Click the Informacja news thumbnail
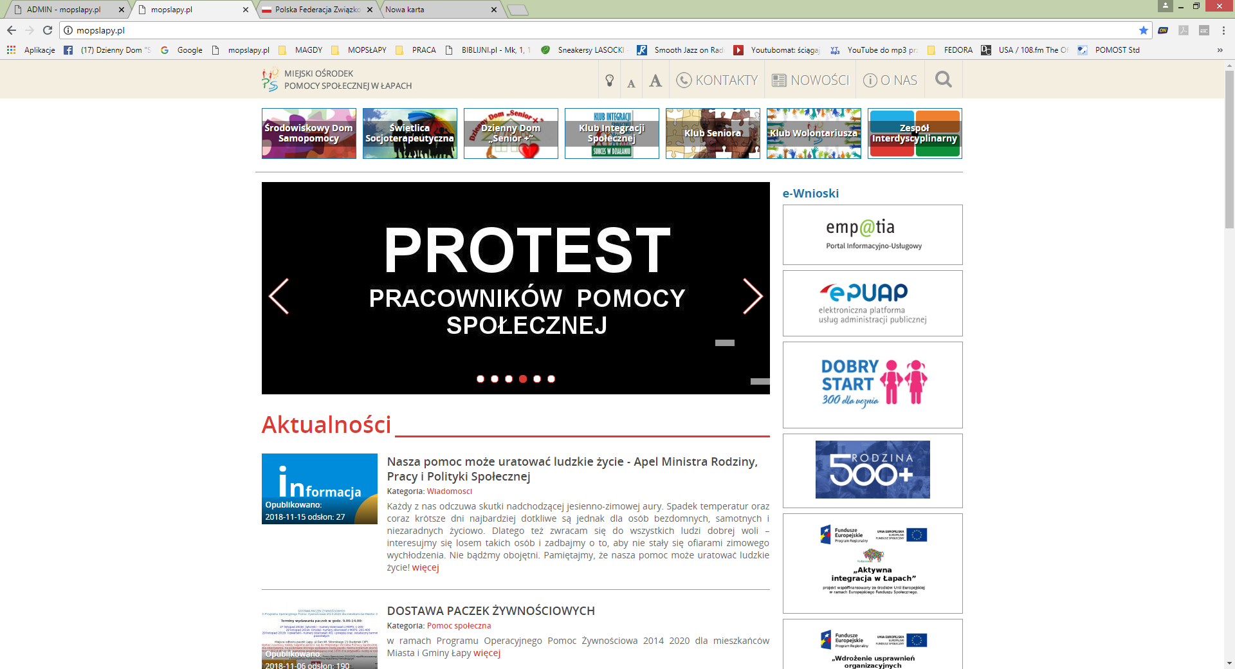Screen dimensions: 1235x669 pos(319,489)
